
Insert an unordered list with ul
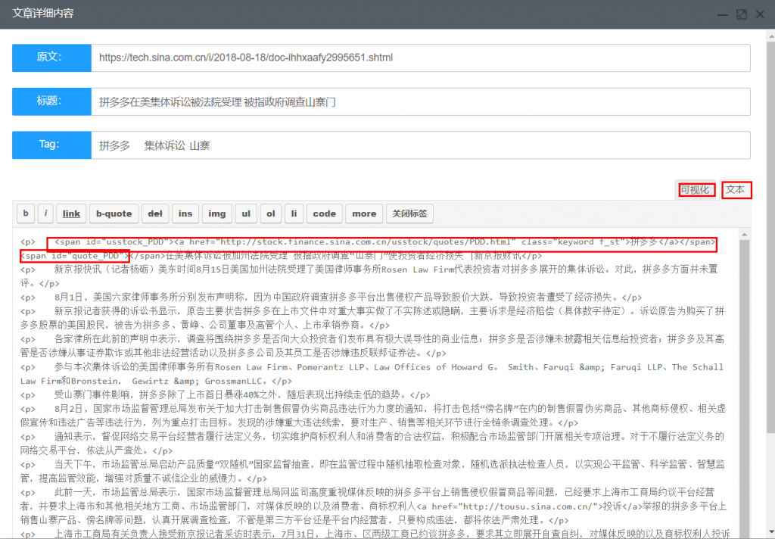pyautogui.click(x=246, y=213)
